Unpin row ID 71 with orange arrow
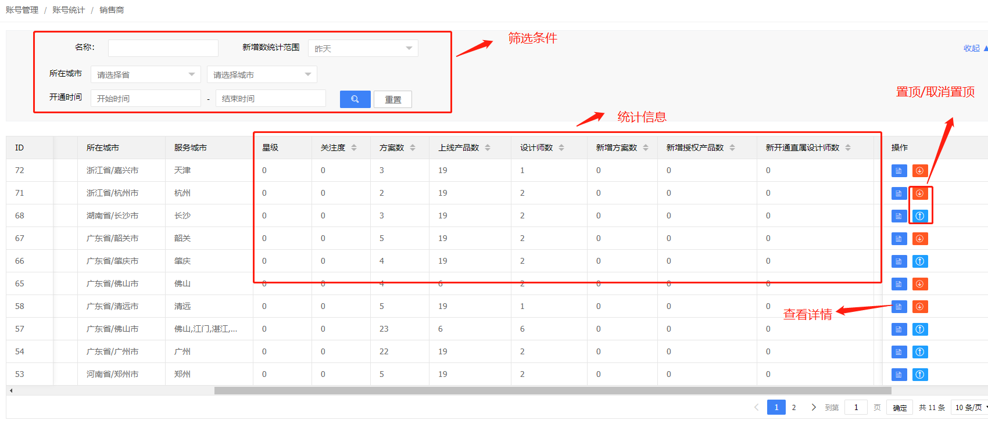This screenshot has width=988, height=424. click(919, 193)
